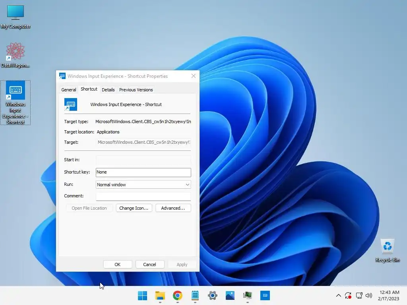
Task: Open Notepad from the taskbar
Action: tap(195, 295)
